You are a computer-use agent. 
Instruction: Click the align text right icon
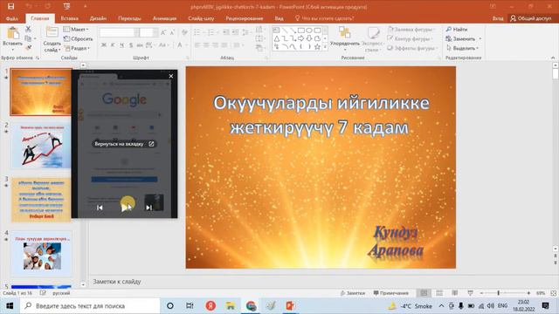pos(216,45)
